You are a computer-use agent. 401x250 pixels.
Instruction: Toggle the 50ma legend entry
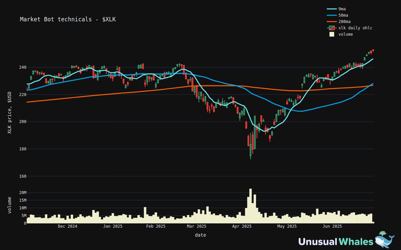pyautogui.click(x=338, y=15)
